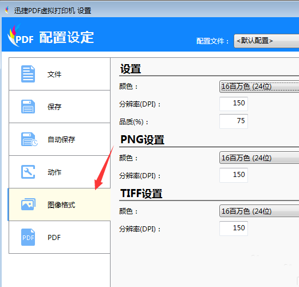
Task: Click the PDF file icon in sidebar
Action: point(28,237)
